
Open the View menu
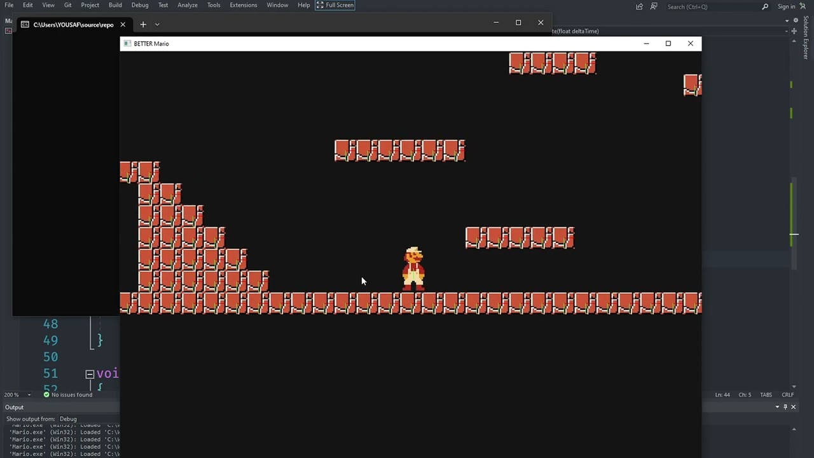(48, 5)
